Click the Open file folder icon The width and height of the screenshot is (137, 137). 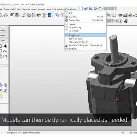pyautogui.click(x=86, y=8)
